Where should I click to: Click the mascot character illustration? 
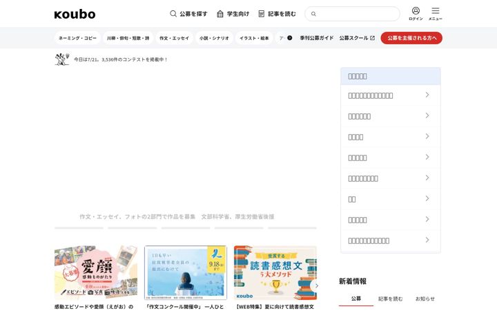click(x=62, y=59)
